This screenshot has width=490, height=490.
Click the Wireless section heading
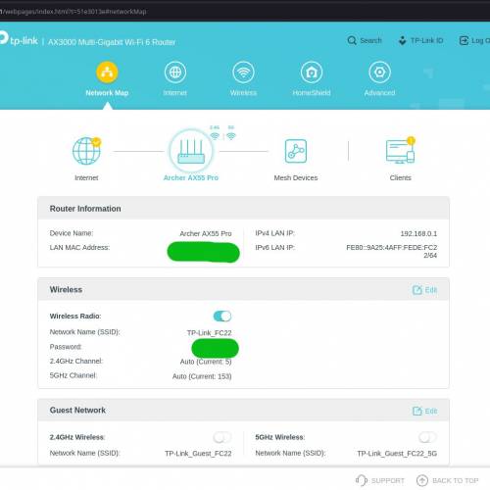coord(66,289)
